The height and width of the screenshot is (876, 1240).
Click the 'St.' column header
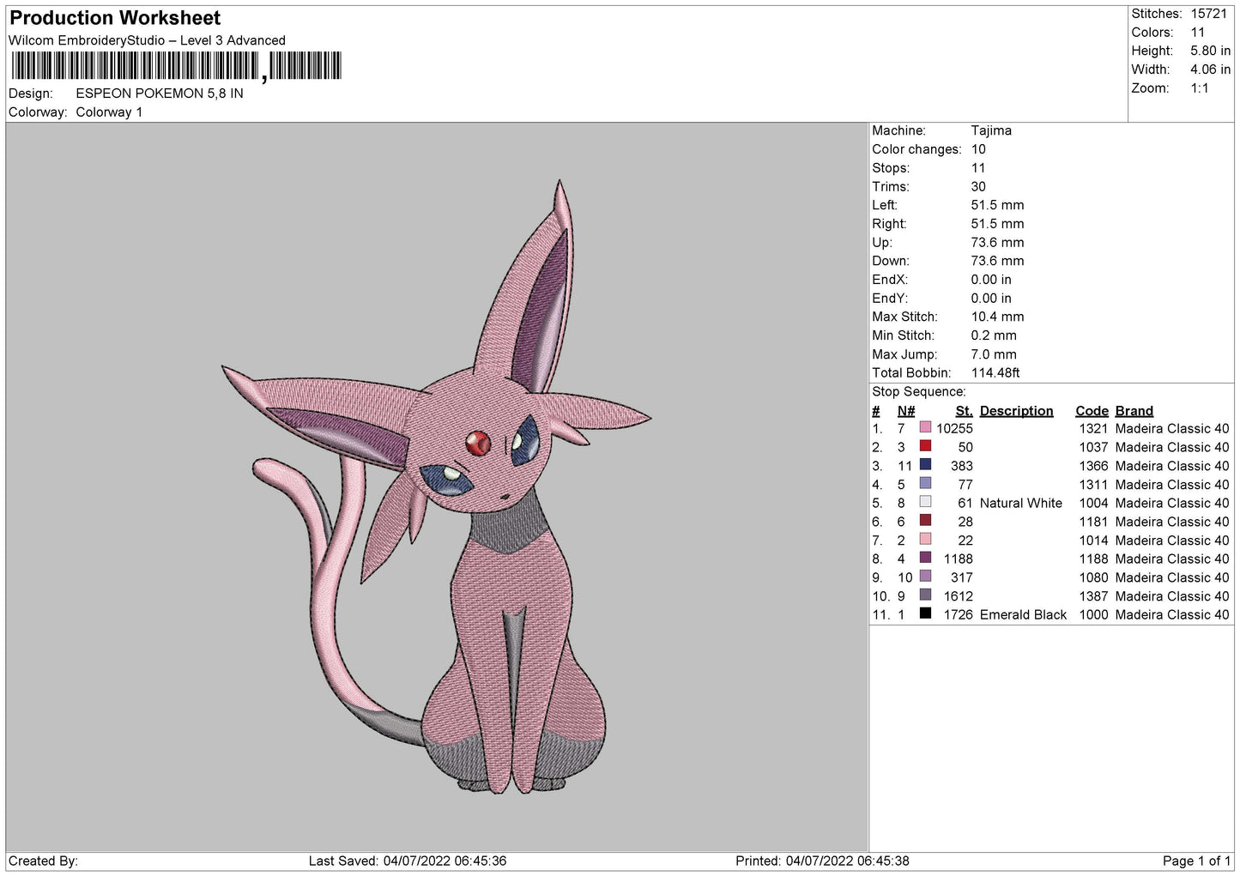965,411
